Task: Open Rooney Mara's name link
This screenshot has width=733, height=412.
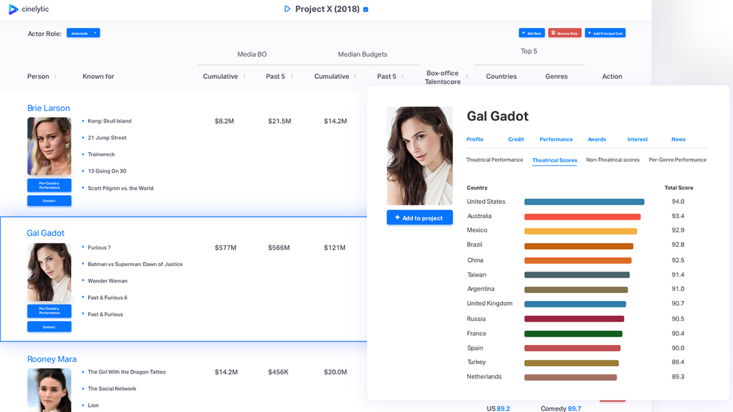Action: pyautogui.click(x=52, y=360)
